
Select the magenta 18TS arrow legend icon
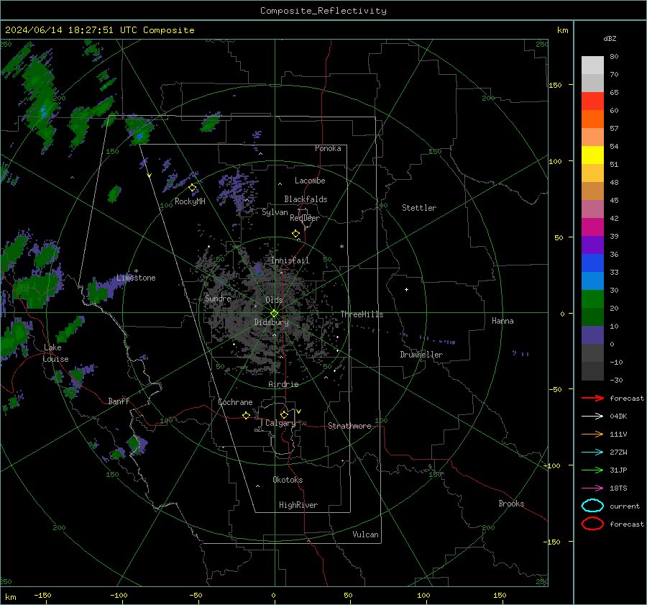coord(592,488)
